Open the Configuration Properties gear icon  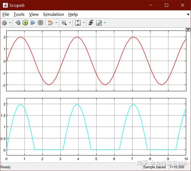pos(4,23)
